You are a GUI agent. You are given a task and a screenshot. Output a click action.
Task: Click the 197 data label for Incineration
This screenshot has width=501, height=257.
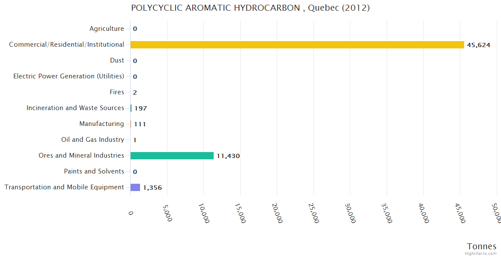[140, 108]
